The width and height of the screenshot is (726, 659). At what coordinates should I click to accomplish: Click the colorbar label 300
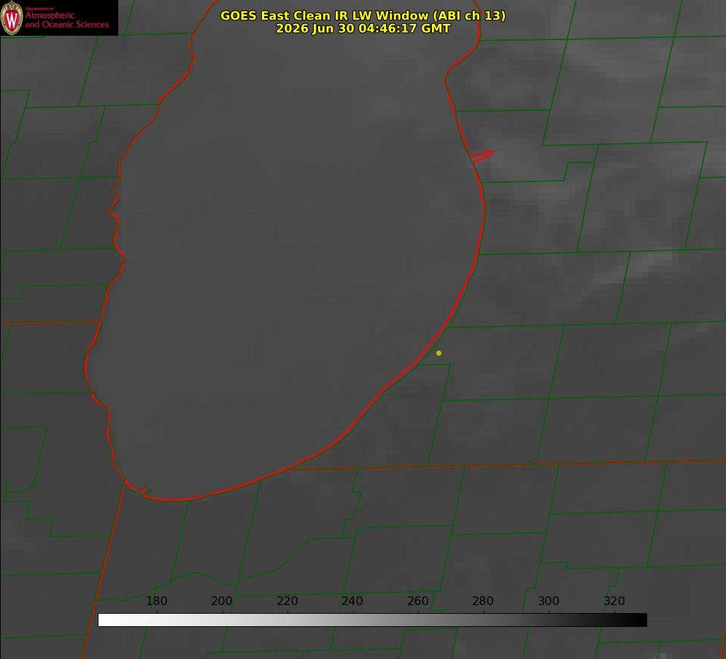coord(549,601)
